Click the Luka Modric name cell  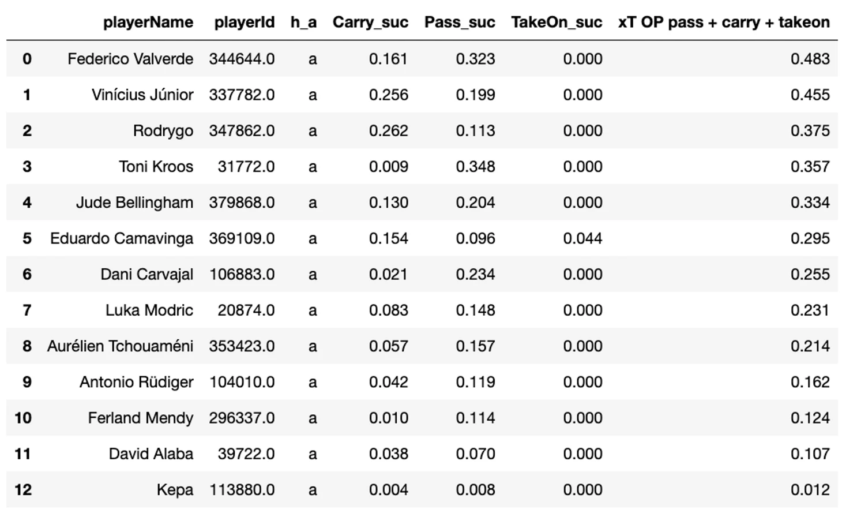(149, 310)
